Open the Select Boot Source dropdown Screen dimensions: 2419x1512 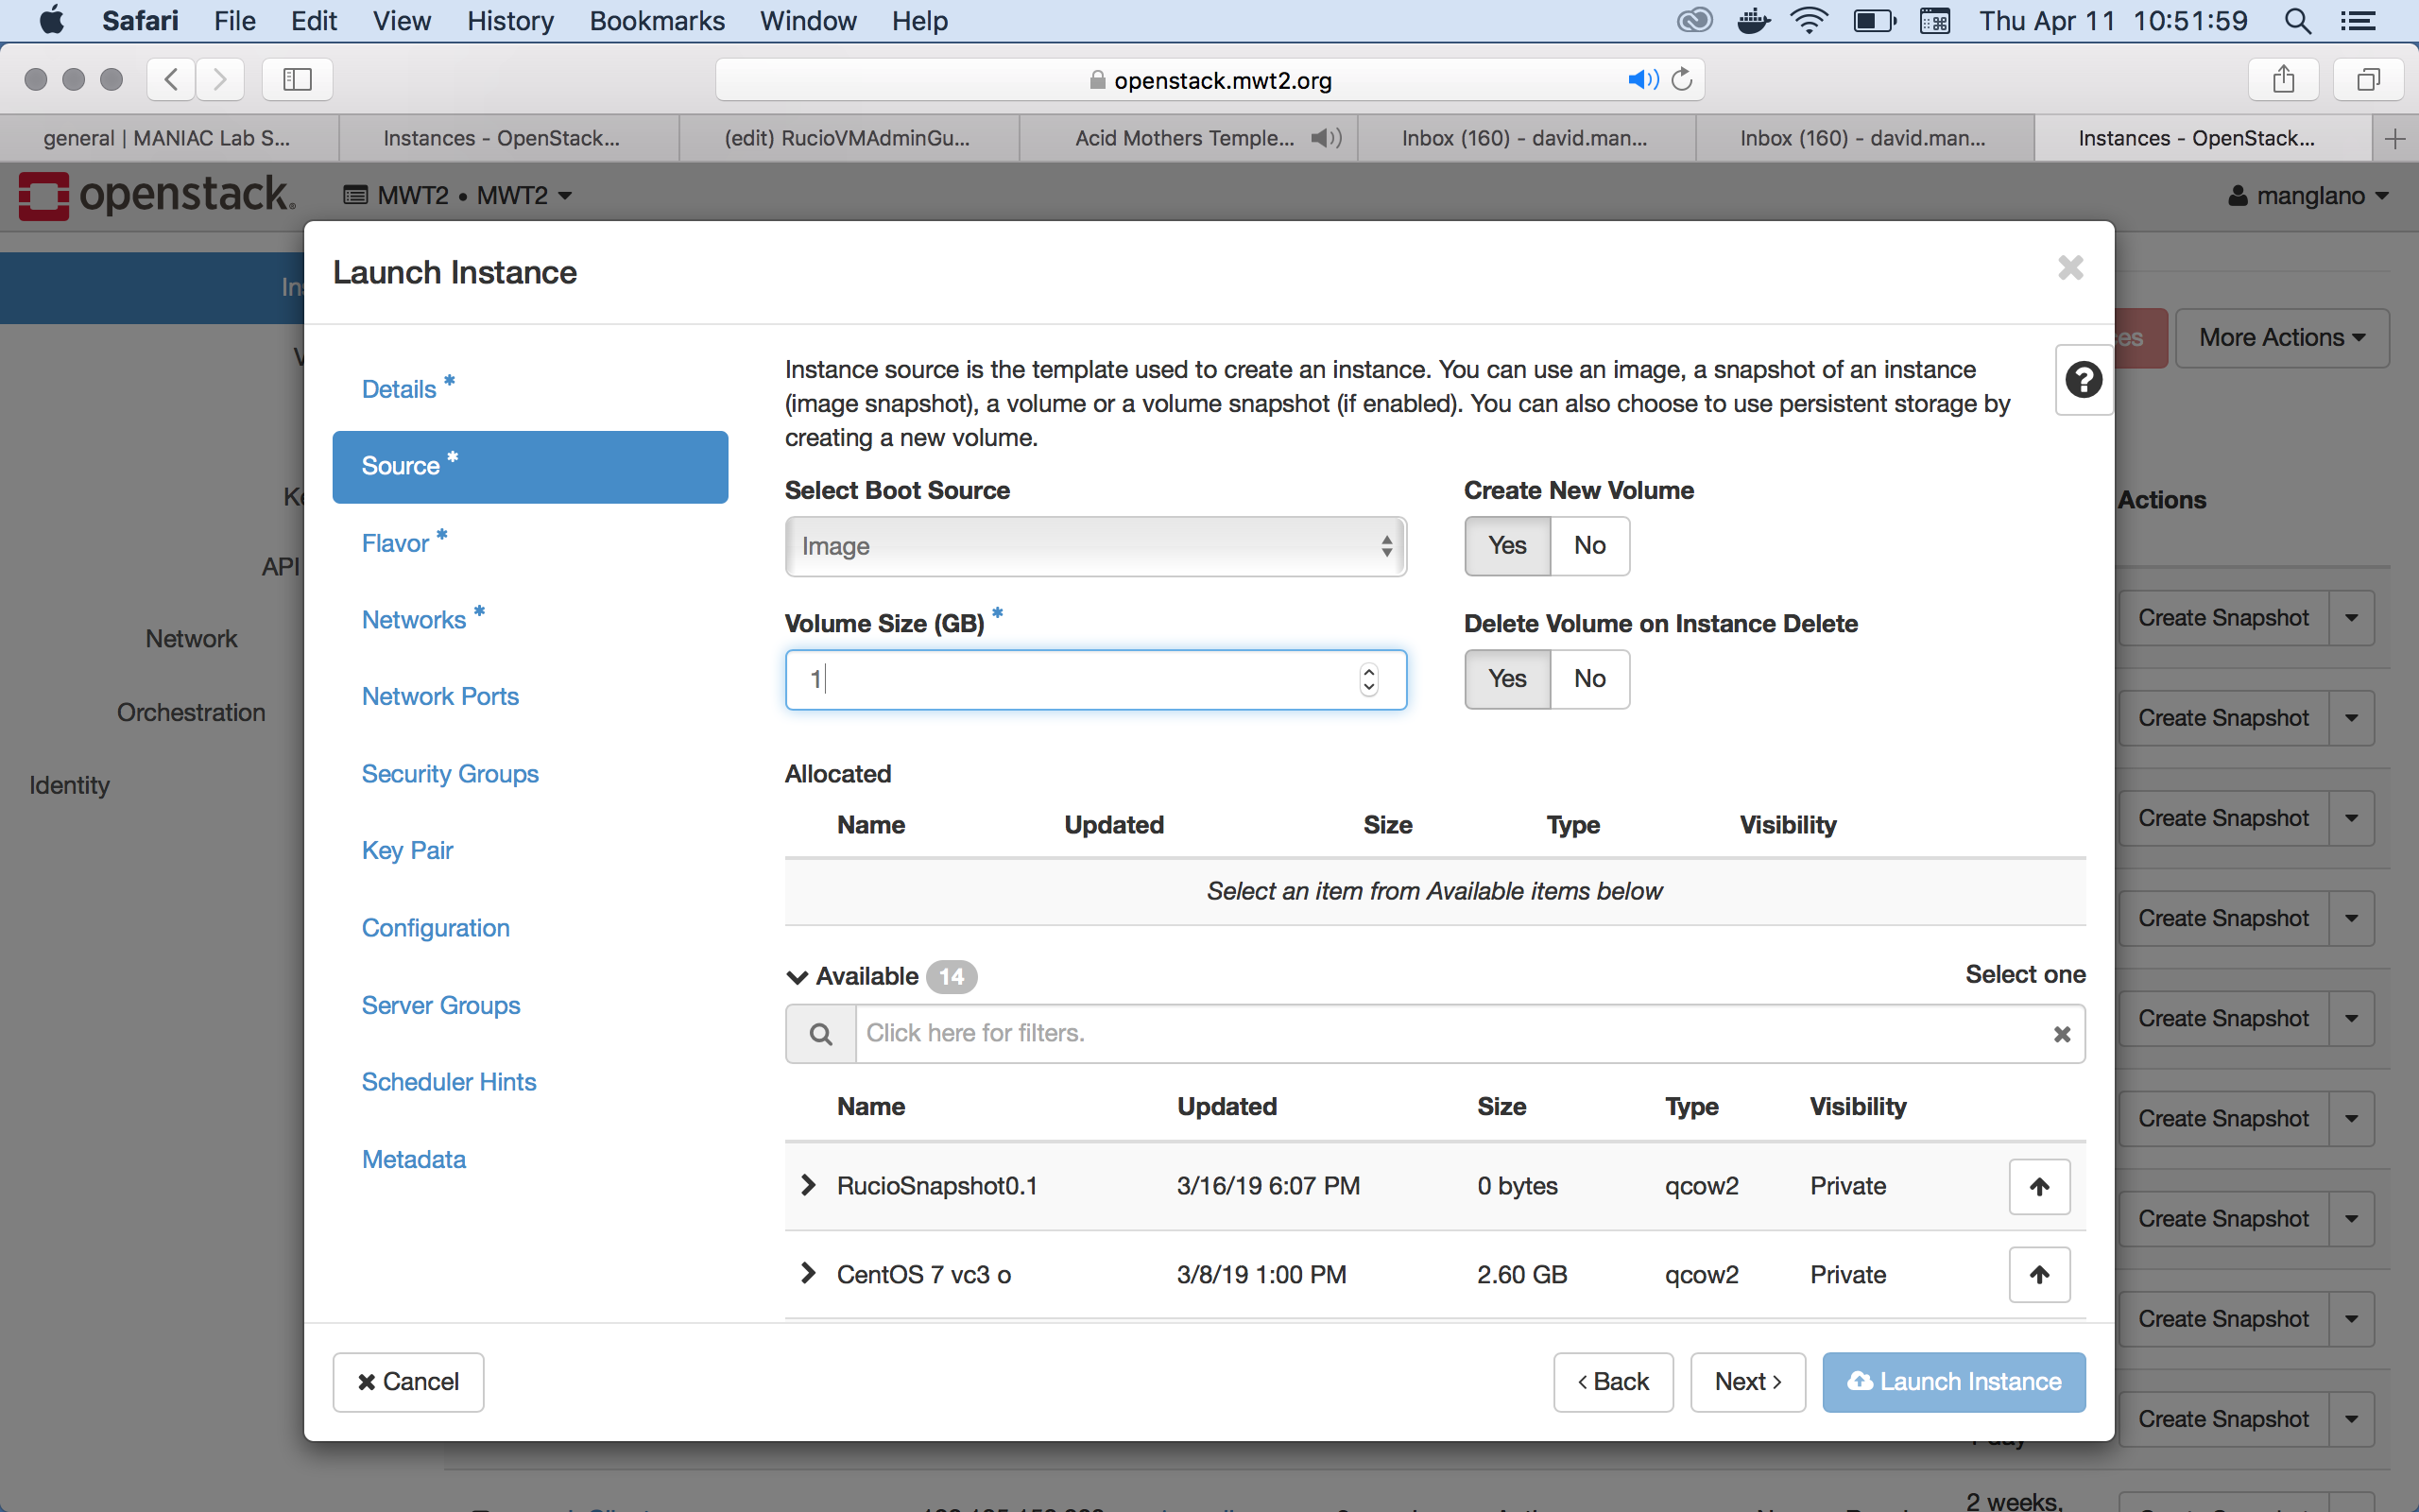(x=1095, y=546)
